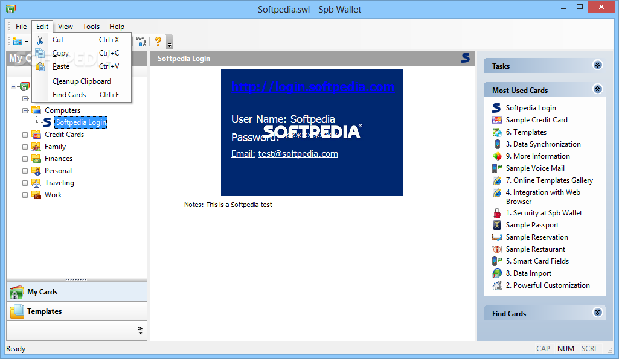Click the 7. Online Templates Gallery icon

(x=497, y=180)
